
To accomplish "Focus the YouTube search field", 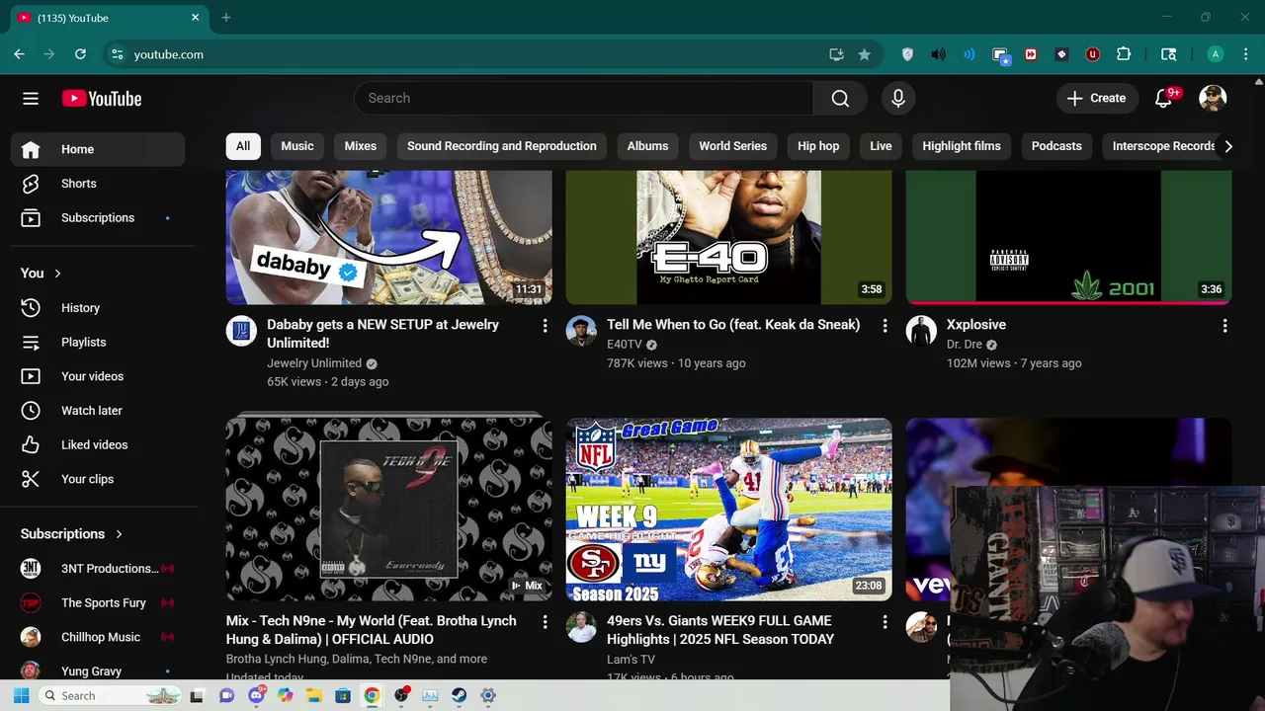I will 583,98.
